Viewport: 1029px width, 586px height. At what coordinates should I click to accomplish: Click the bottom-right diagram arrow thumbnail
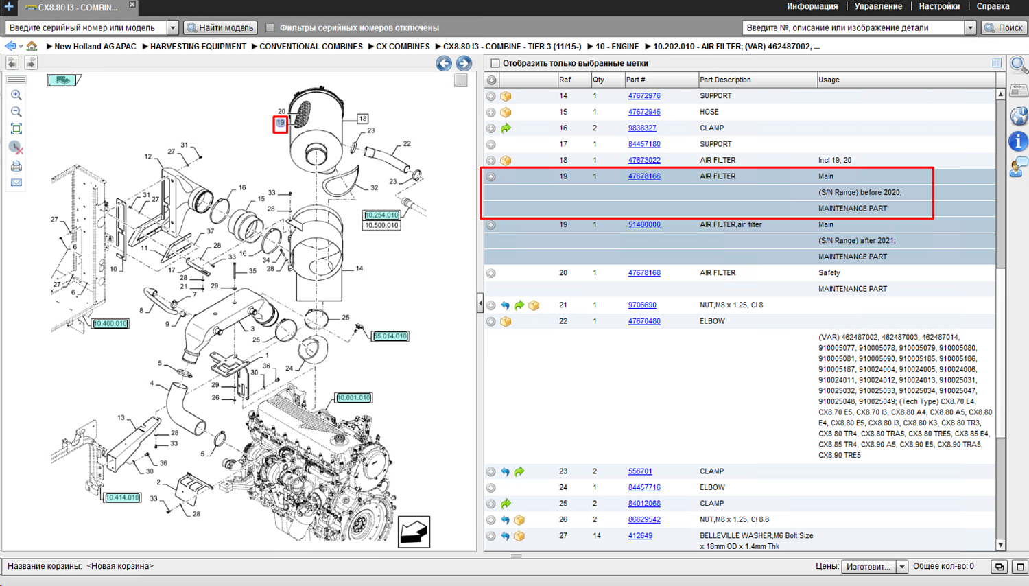(x=414, y=532)
